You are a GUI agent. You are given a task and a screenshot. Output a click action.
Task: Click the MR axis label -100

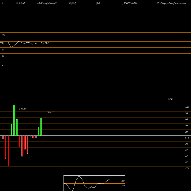(187, 168)
